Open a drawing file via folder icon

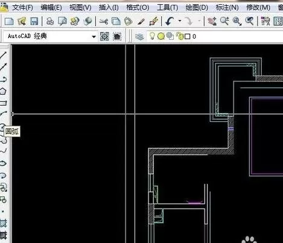[x=22, y=21]
